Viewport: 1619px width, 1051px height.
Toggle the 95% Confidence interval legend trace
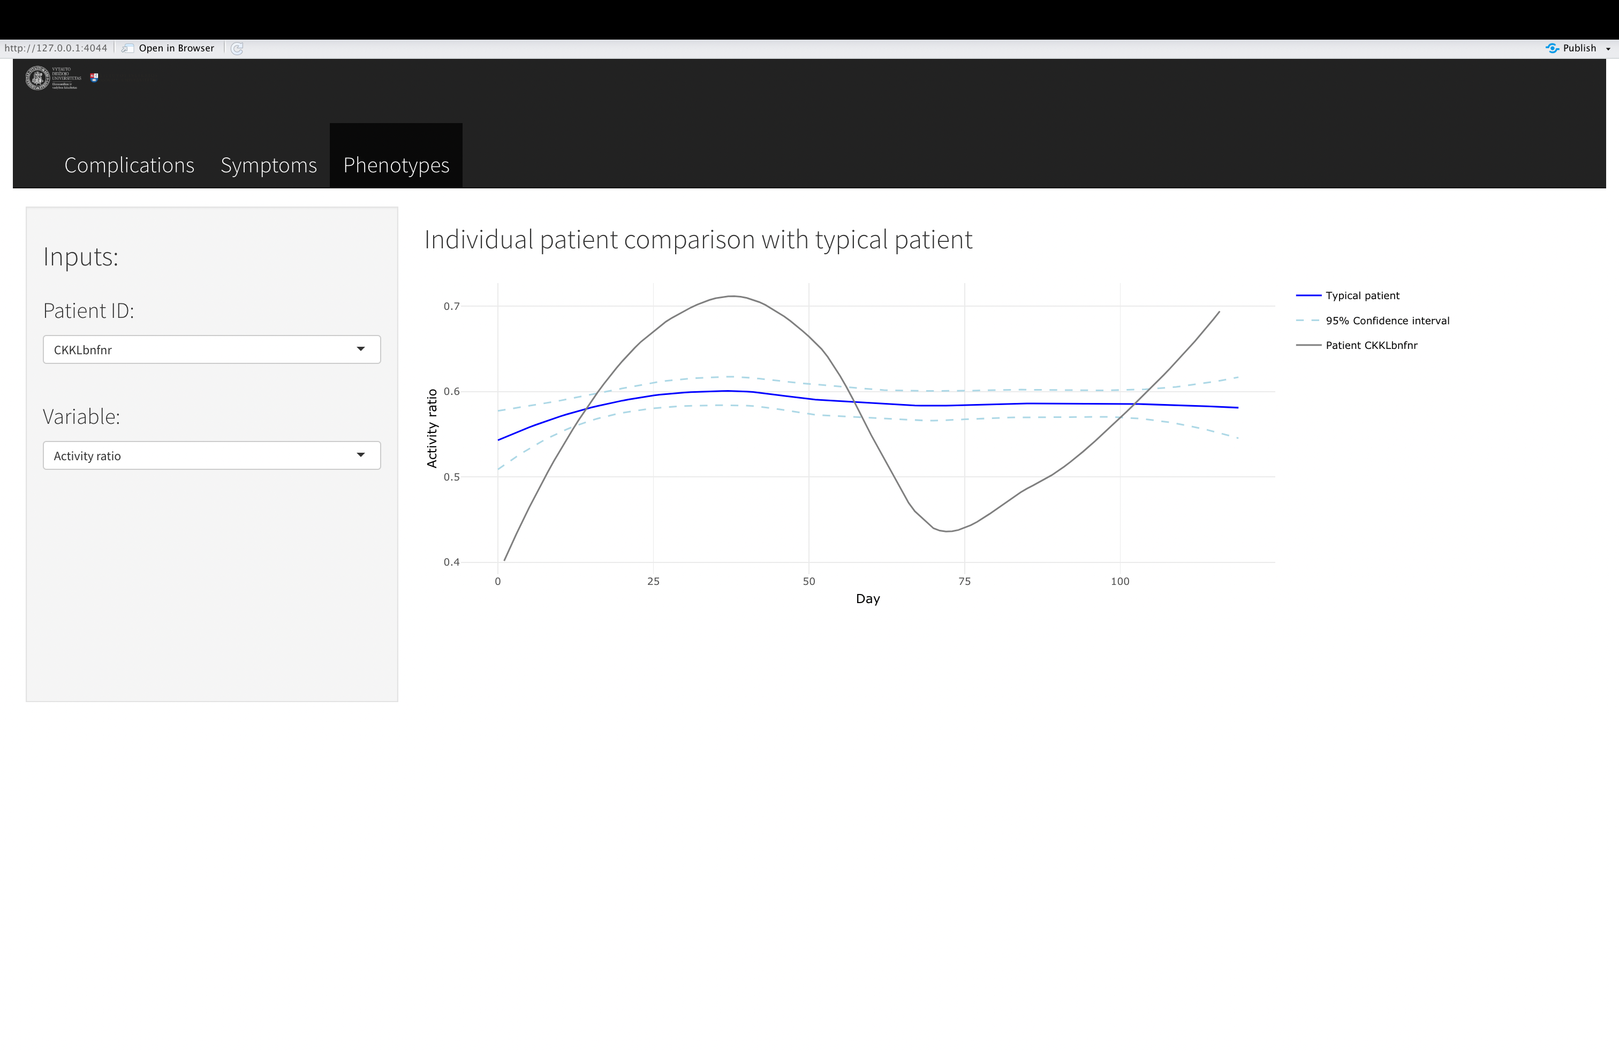coord(1387,321)
